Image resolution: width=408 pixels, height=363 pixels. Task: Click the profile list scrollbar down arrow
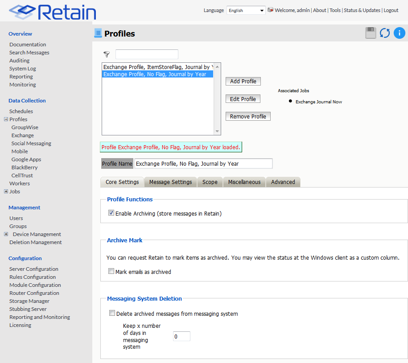(x=217, y=131)
